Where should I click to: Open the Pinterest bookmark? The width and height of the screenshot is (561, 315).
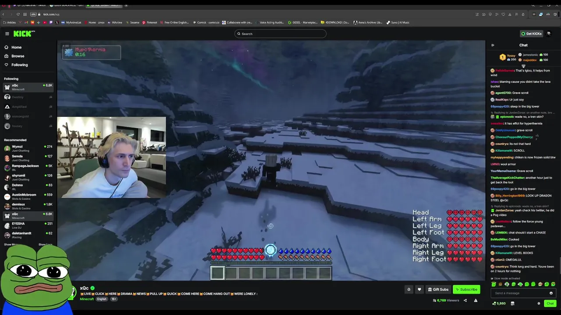point(149,22)
